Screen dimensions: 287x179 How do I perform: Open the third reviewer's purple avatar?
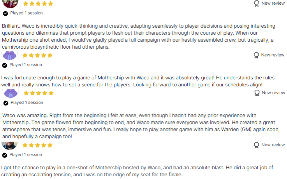[9, 93]
